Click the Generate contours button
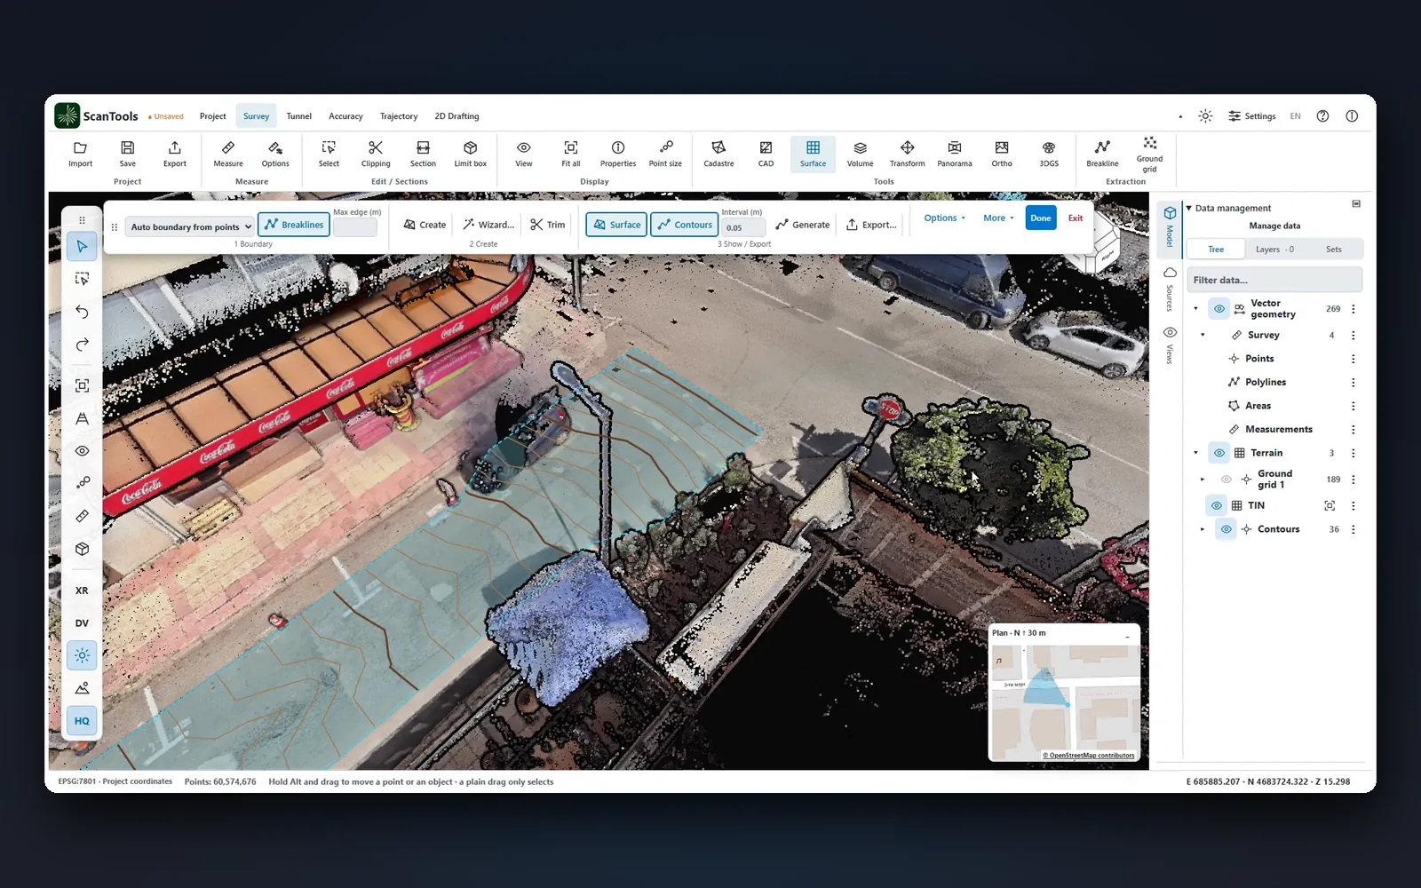This screenshot has height=888, width=1421. click(x=803, y=225)
